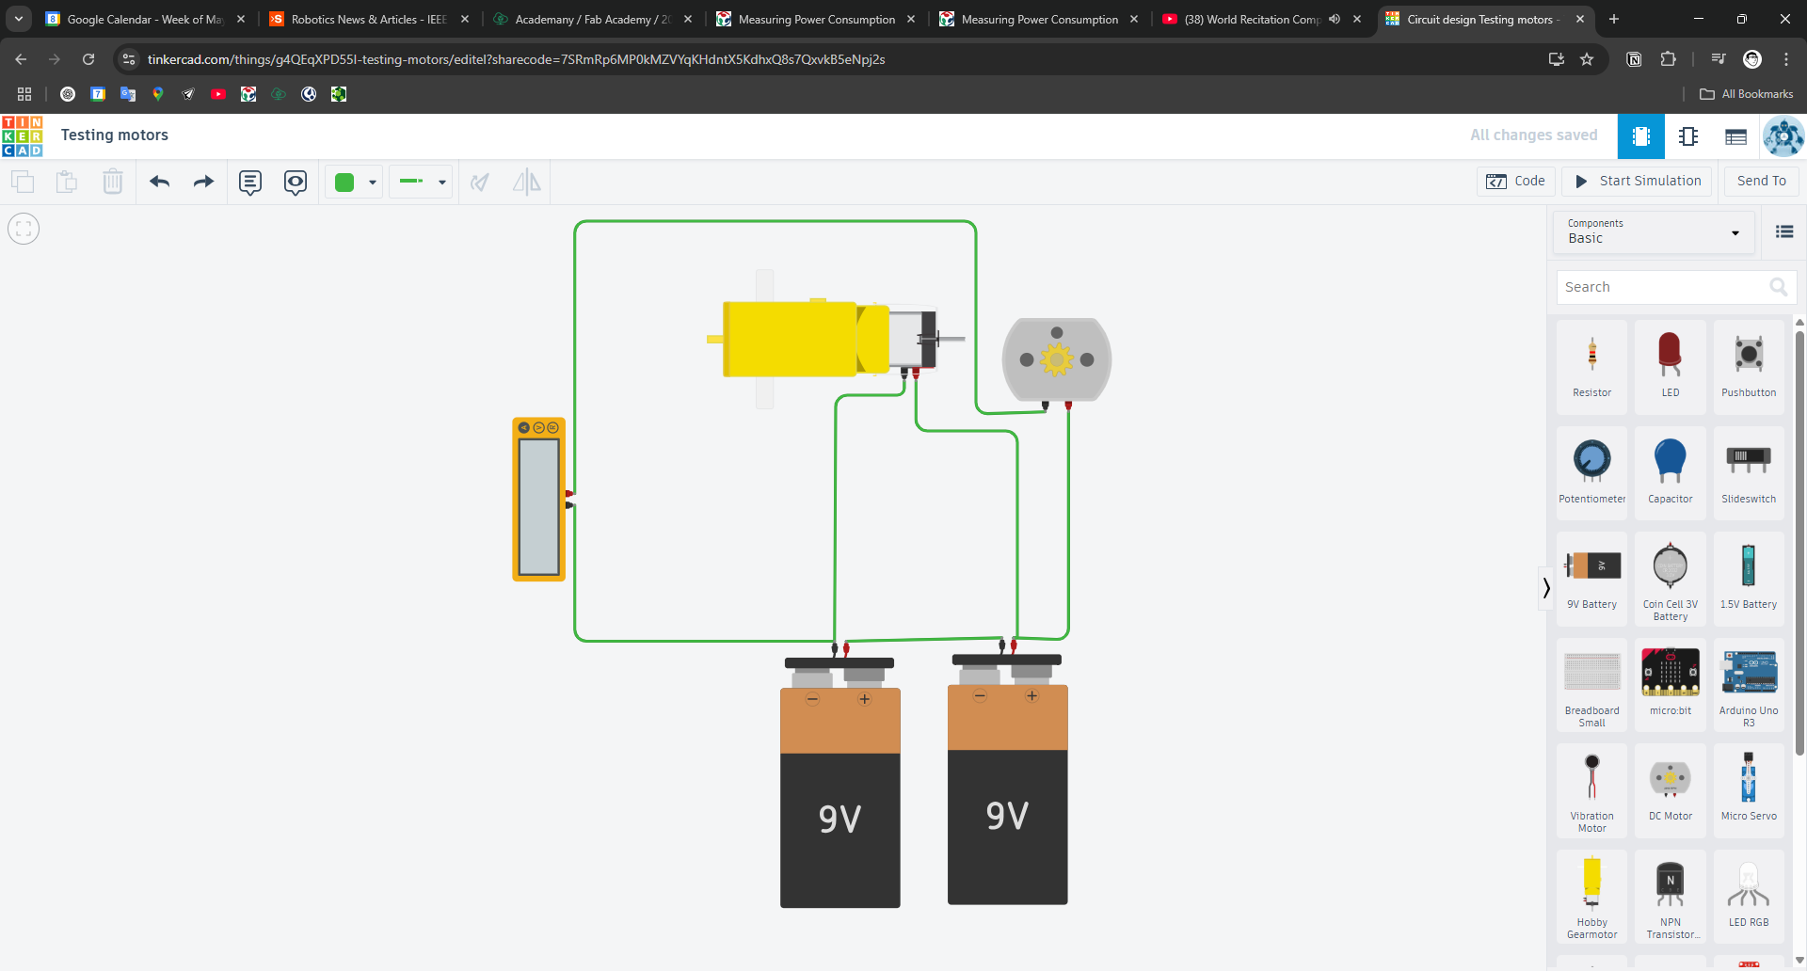The width and height of the screenshot is (1807, 971).
Task: Pick the green wire color swatch
Action: 344,183
